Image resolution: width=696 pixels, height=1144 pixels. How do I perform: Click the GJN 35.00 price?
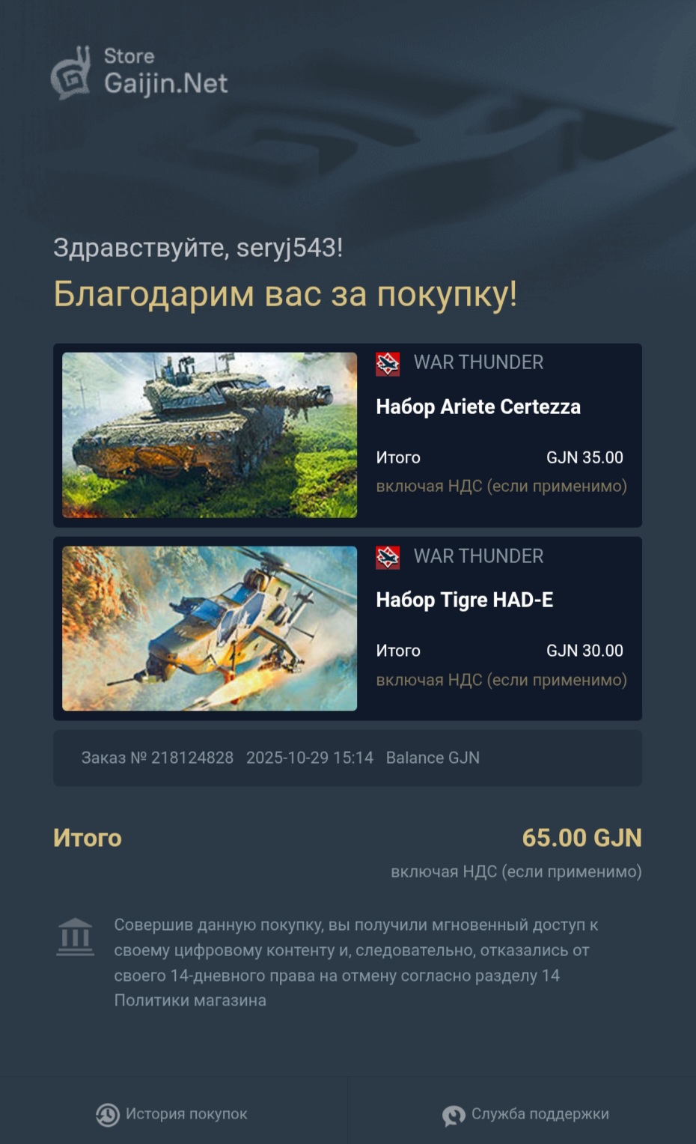click(584, 457)
